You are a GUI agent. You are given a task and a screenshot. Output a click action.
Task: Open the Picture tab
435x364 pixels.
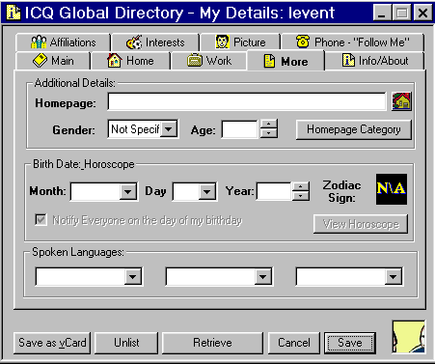pos(240,42)
